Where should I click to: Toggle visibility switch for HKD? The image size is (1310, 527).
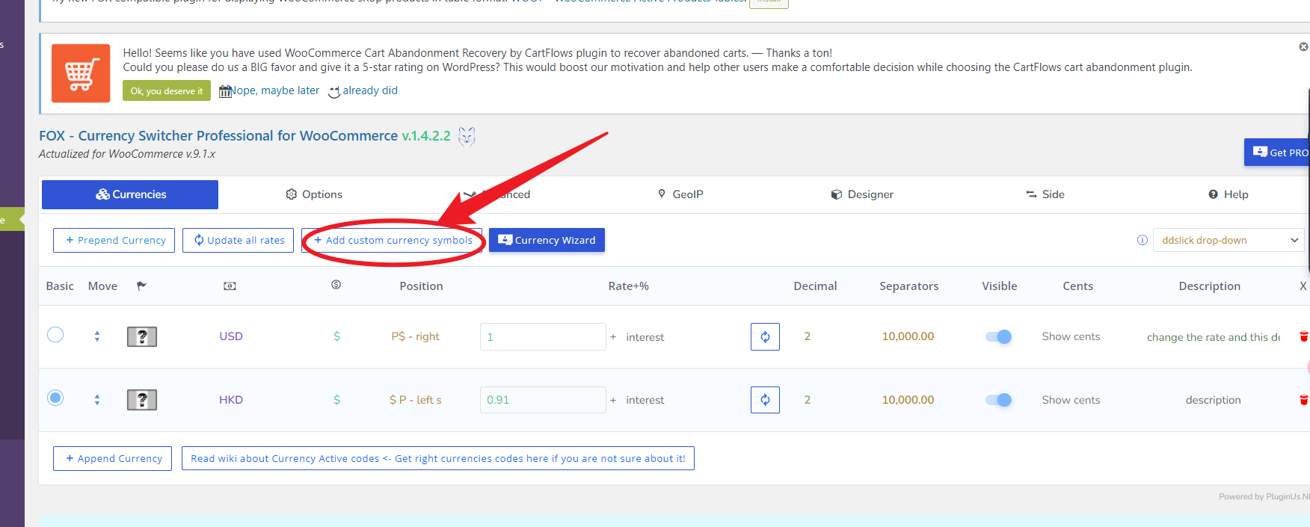coord(998,400)
